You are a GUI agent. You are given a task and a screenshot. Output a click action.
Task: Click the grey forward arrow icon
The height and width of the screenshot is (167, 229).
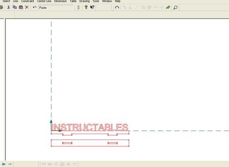tap(10, 164)
